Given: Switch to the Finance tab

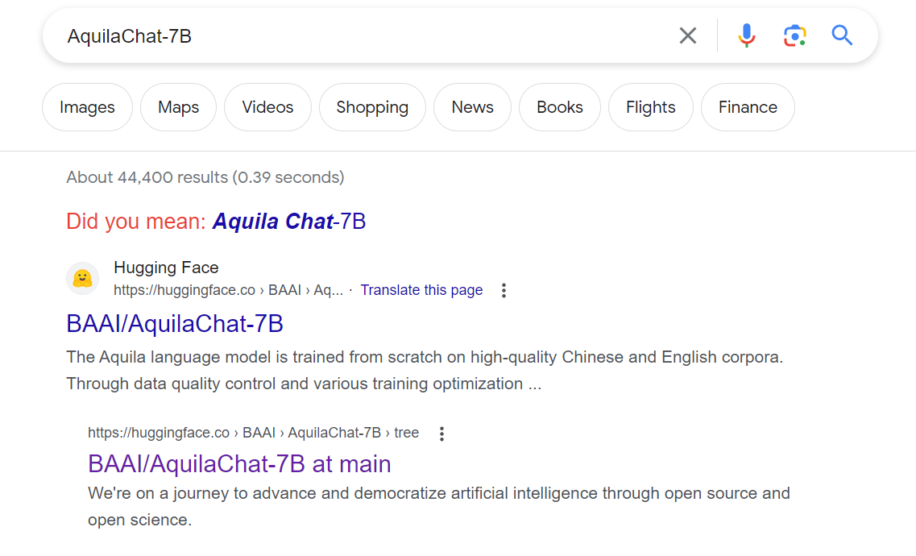Looking at the screenshot, I should [x=748, y=106].
